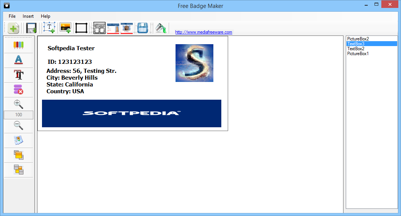Viewport: 401px width, 216px height.
Task: Open the Help menu
Action: click(45, 16)
